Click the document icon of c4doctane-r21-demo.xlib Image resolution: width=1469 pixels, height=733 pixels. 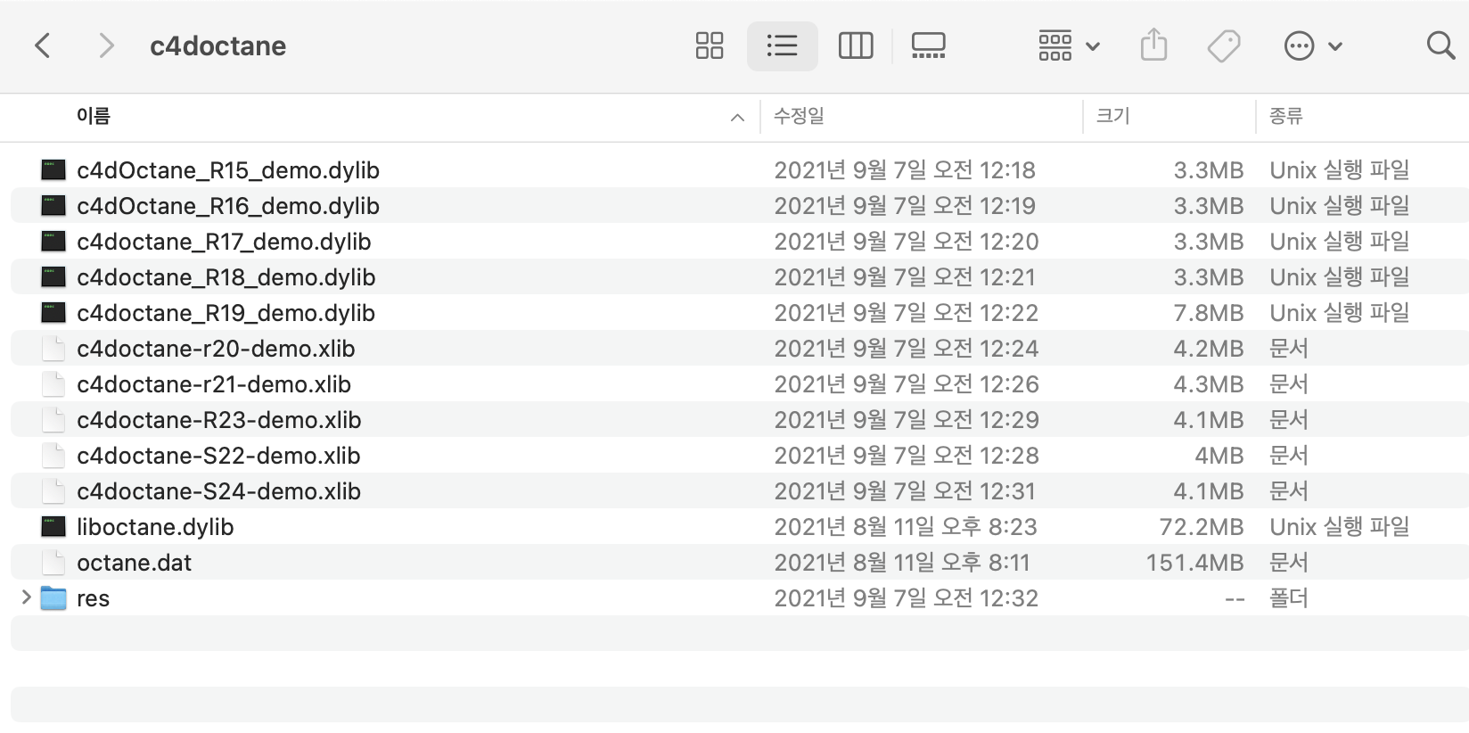click(53, 383)
